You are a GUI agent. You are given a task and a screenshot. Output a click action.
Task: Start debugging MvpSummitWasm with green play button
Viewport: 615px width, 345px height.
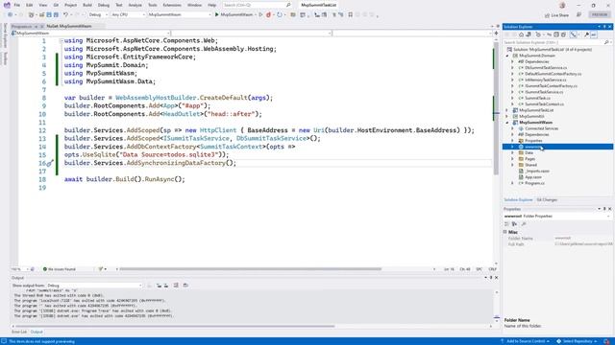[x=234, y=14]
